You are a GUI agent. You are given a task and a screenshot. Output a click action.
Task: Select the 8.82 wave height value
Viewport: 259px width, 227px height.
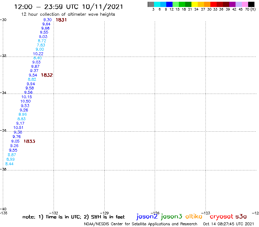[32, 79]
